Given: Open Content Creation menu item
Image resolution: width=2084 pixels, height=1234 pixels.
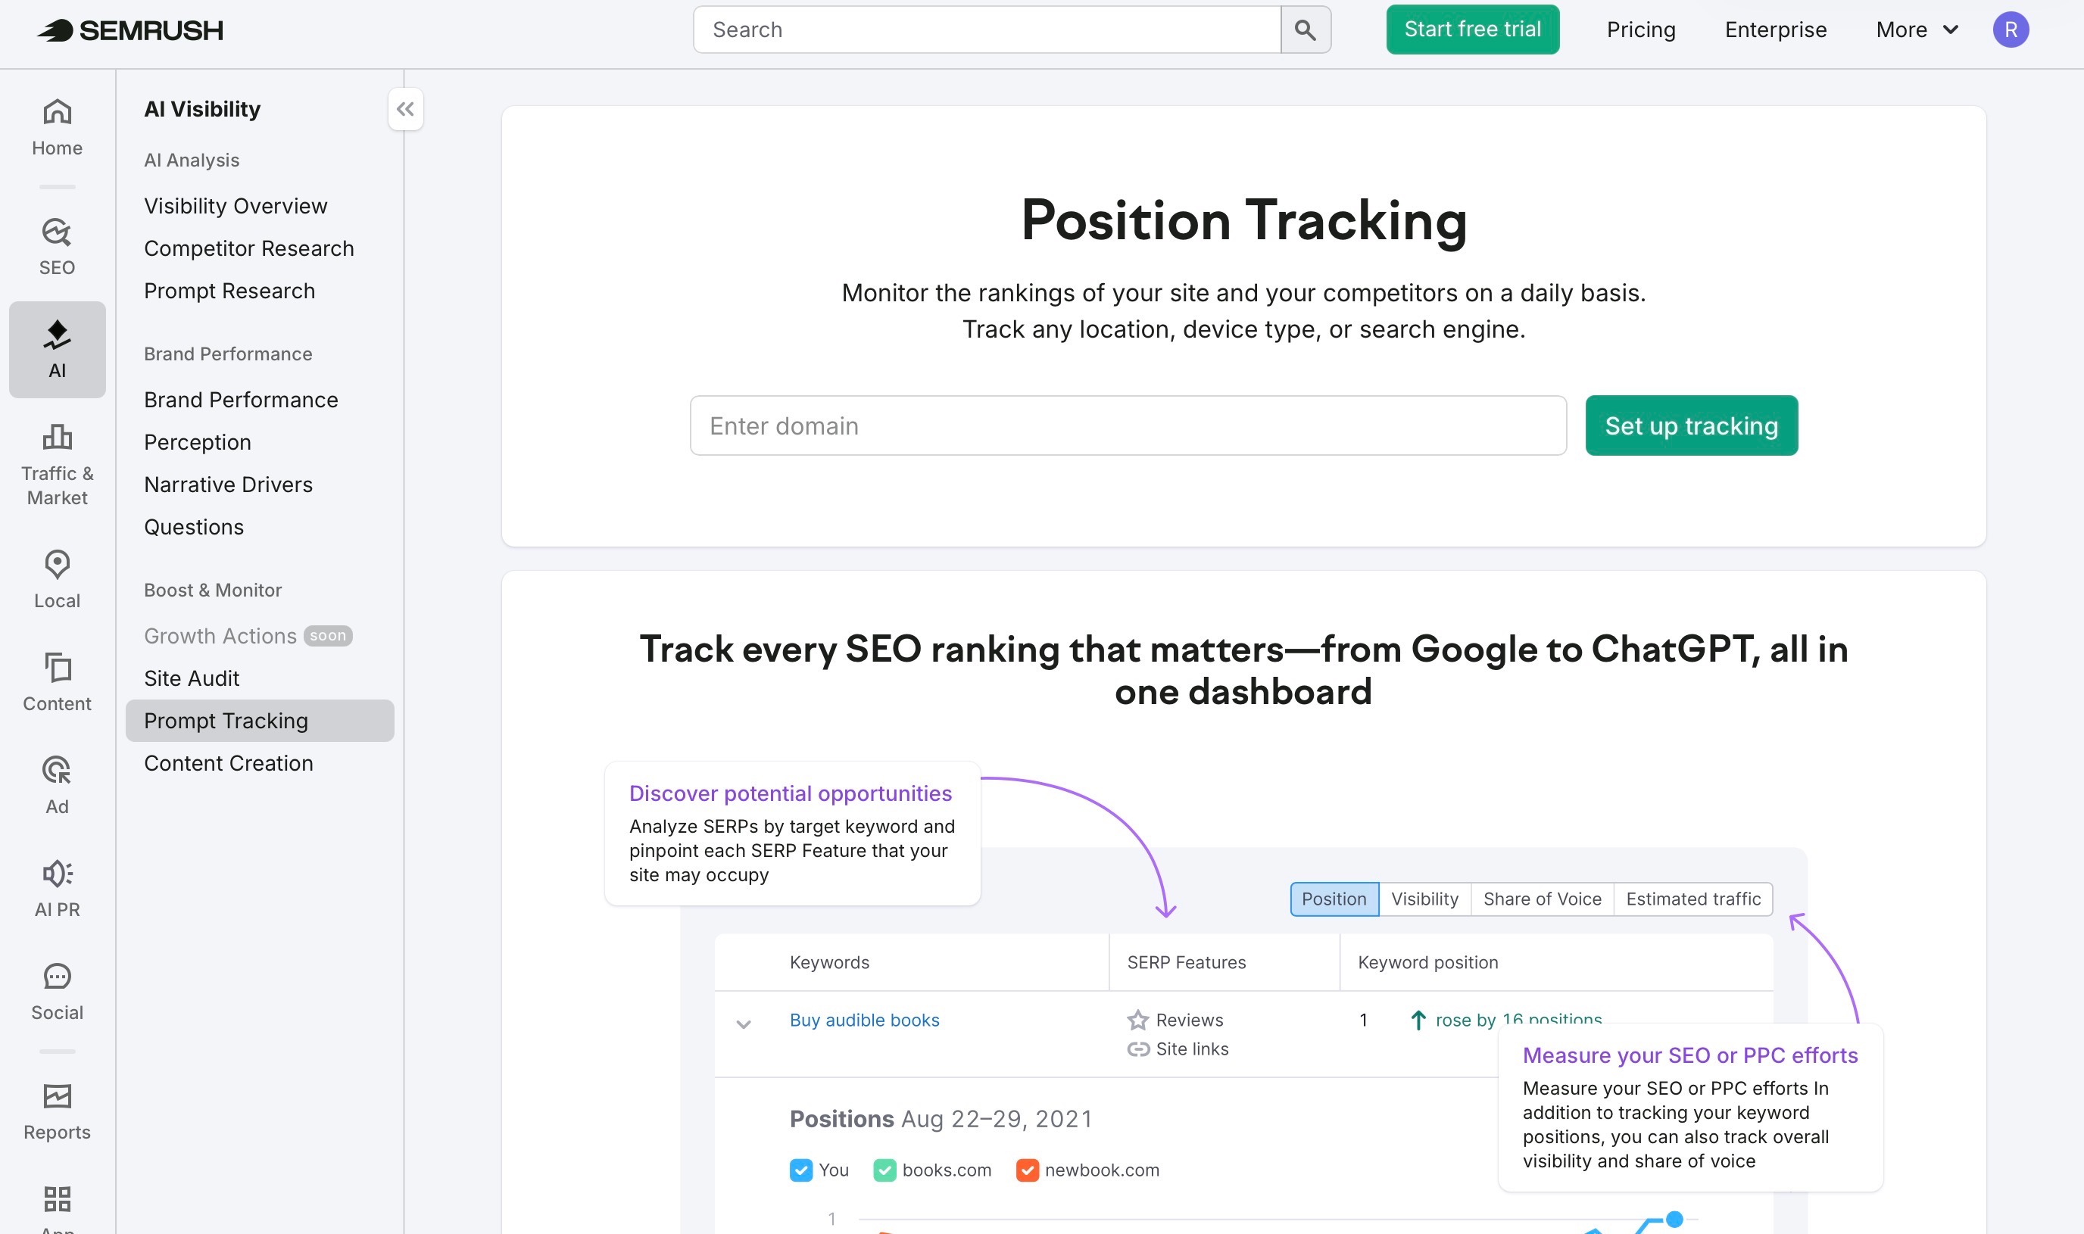Looking at the screenshot, I should point(229,762).
